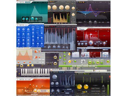This screenshot has width=127, height=96.
Task: Click Pro-C's gain reduction level display
Action: pos(60,17)
